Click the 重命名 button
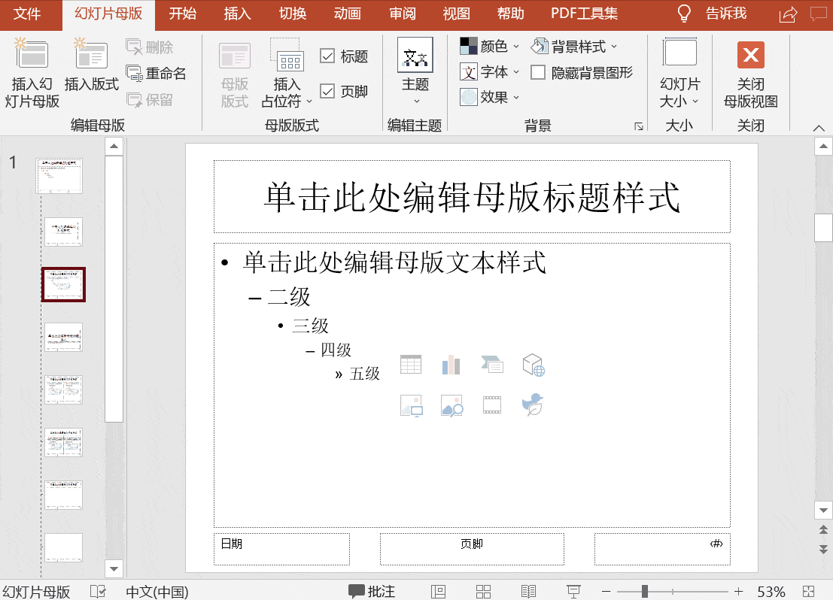This screenshot has width=833, height=600. point(155,73)
